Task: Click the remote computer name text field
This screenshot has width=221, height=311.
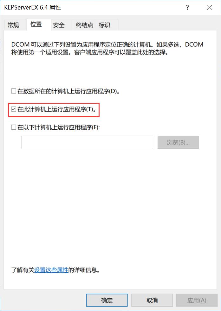Action: (x=87, y=142)
